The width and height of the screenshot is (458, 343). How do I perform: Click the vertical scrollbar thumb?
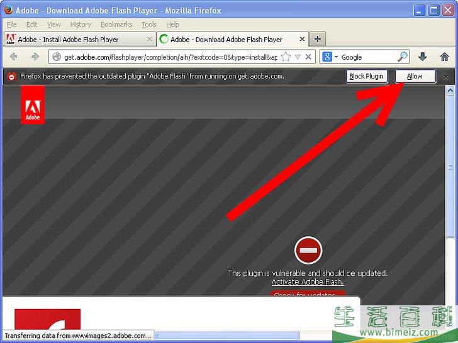[450, 166]
